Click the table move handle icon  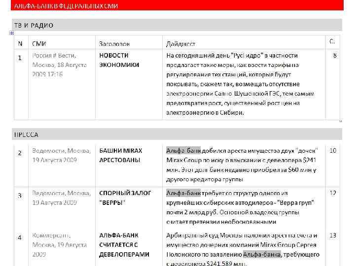pos(11,33)
